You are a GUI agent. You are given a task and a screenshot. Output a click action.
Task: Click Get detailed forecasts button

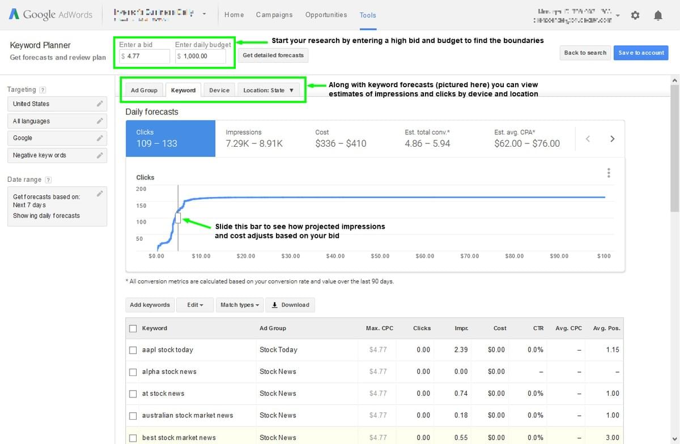[273, 55]
